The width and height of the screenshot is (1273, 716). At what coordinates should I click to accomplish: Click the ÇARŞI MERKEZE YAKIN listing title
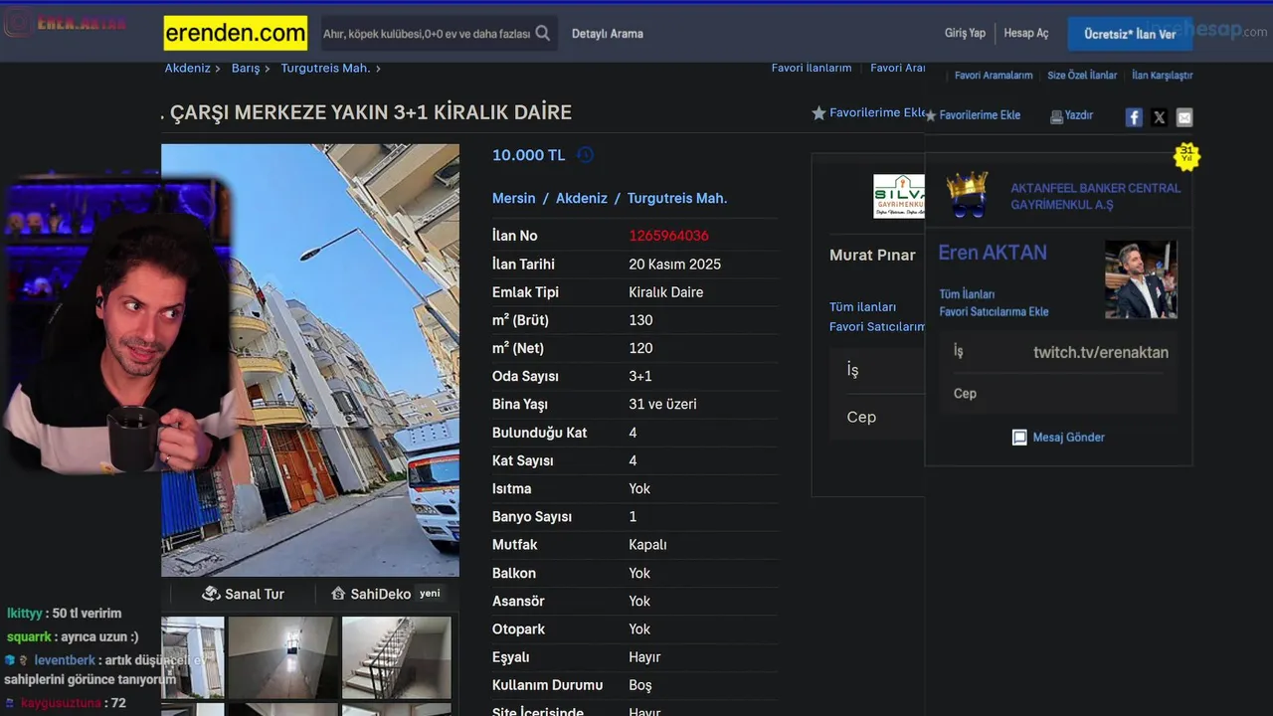click(x=371, y=112)
